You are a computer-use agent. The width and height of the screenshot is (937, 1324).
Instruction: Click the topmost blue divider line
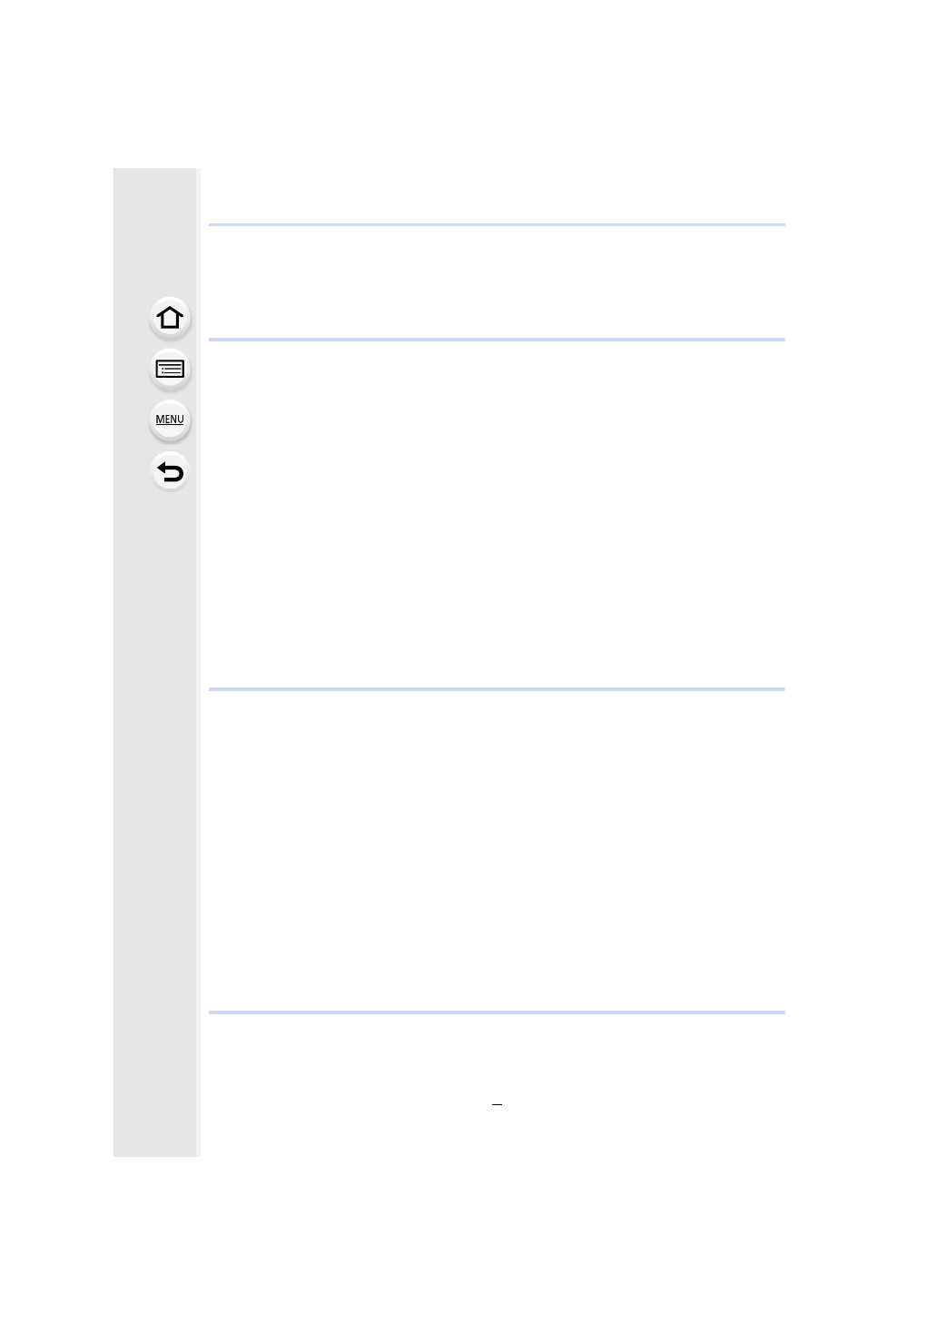(x=497, y=224)
